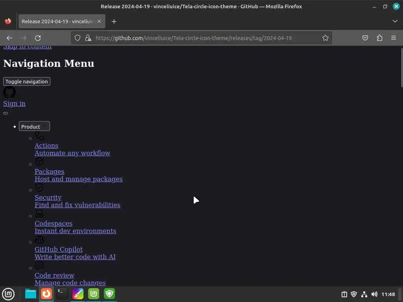This screenshot has width=403, height=302.
Task: Open the update manager shield tray icon
Action: click(354, 294)
